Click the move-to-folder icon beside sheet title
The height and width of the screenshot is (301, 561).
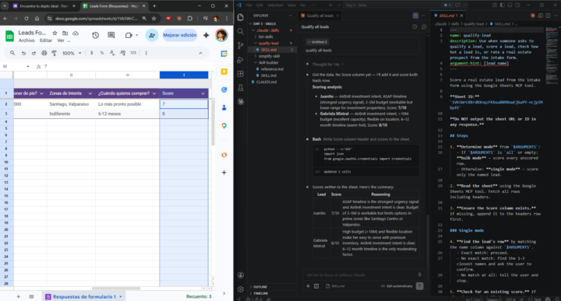[65, 33]
